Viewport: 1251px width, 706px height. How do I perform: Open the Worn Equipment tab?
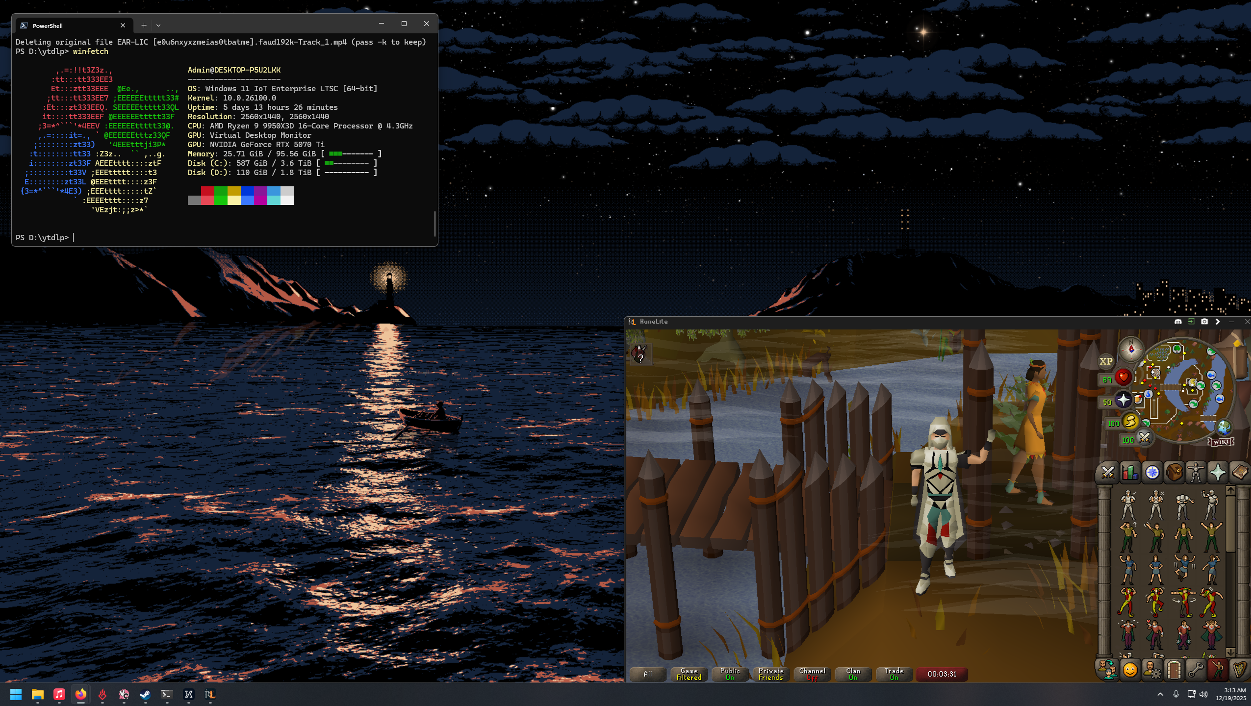pyautogui.click(x=1196, y=473)
